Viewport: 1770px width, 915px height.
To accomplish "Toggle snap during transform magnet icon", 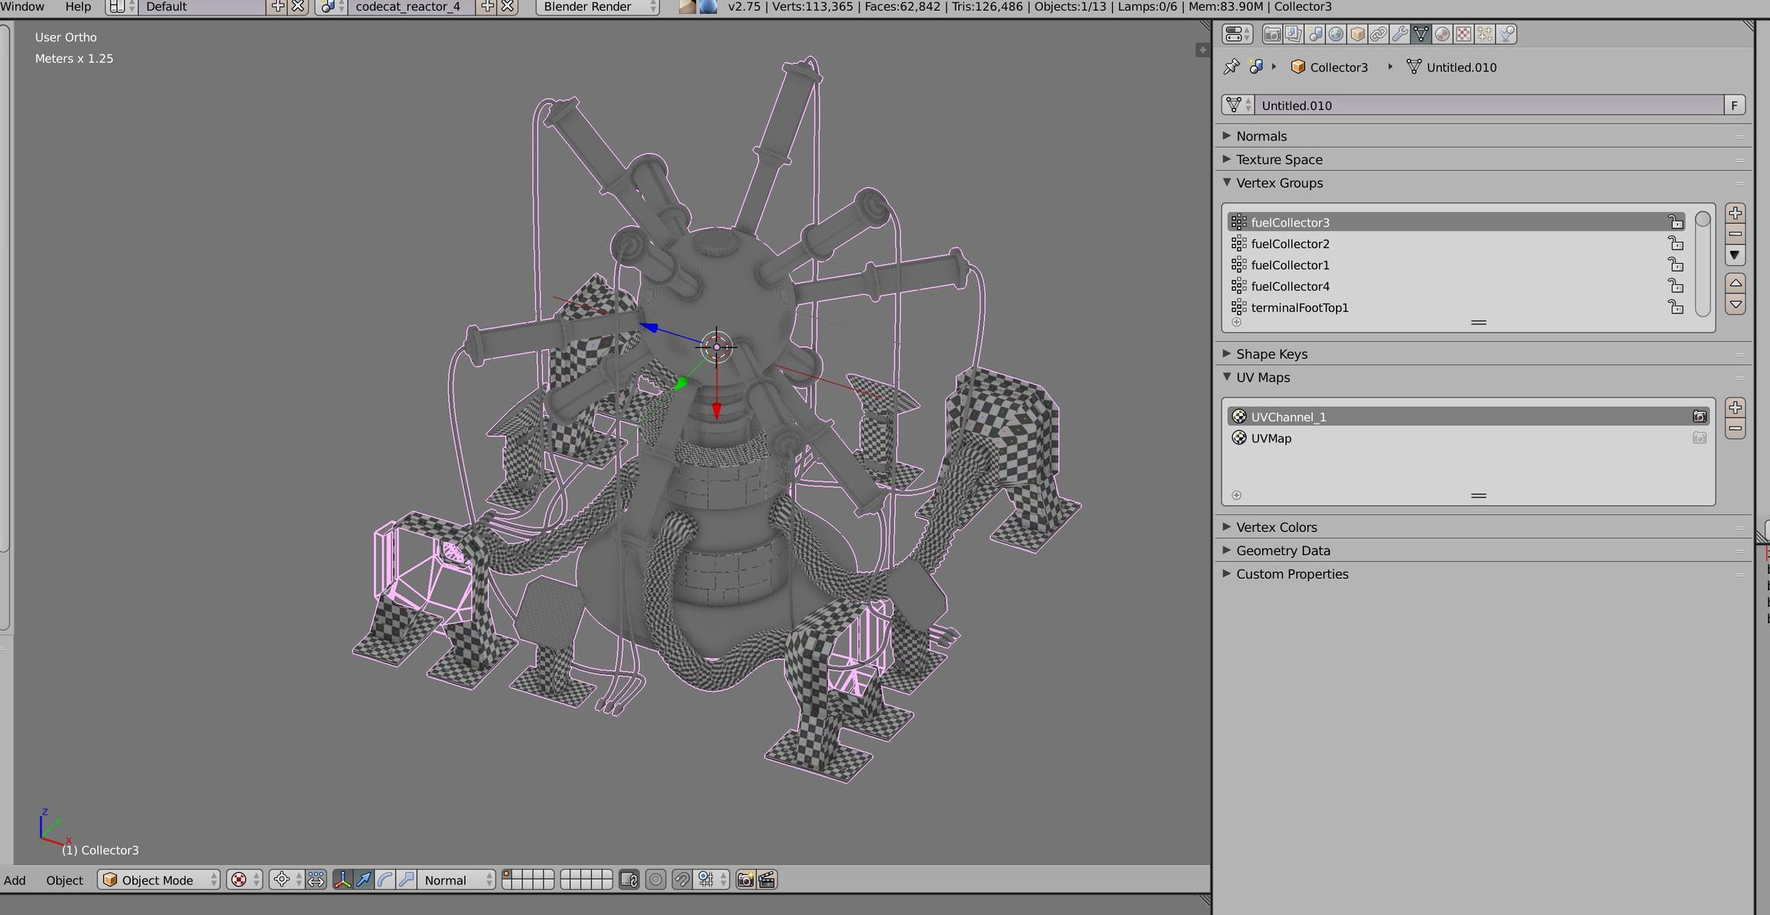I will [x=681, y=880].
